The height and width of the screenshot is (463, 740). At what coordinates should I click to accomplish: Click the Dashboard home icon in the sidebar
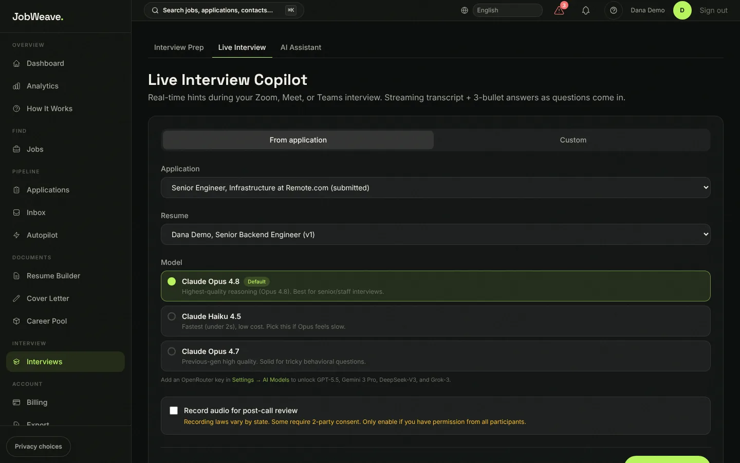[x=16, y=63]
